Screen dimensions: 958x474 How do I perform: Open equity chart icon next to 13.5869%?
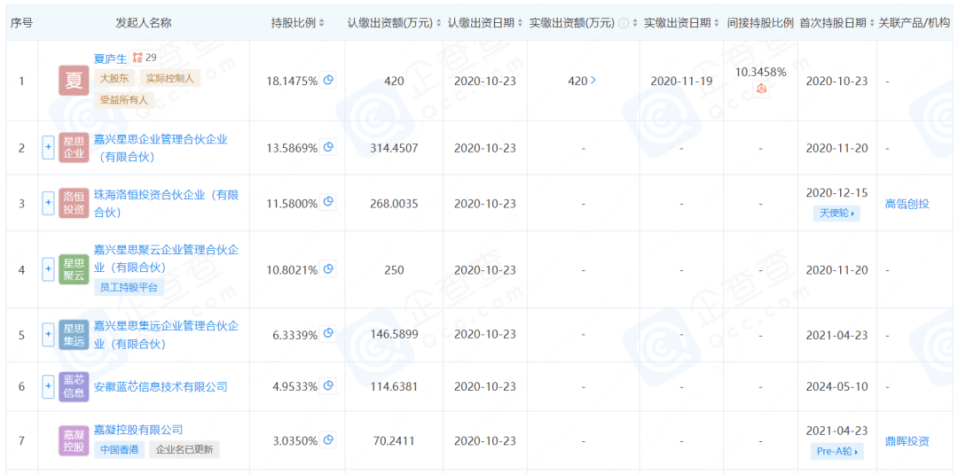[328, 148]
